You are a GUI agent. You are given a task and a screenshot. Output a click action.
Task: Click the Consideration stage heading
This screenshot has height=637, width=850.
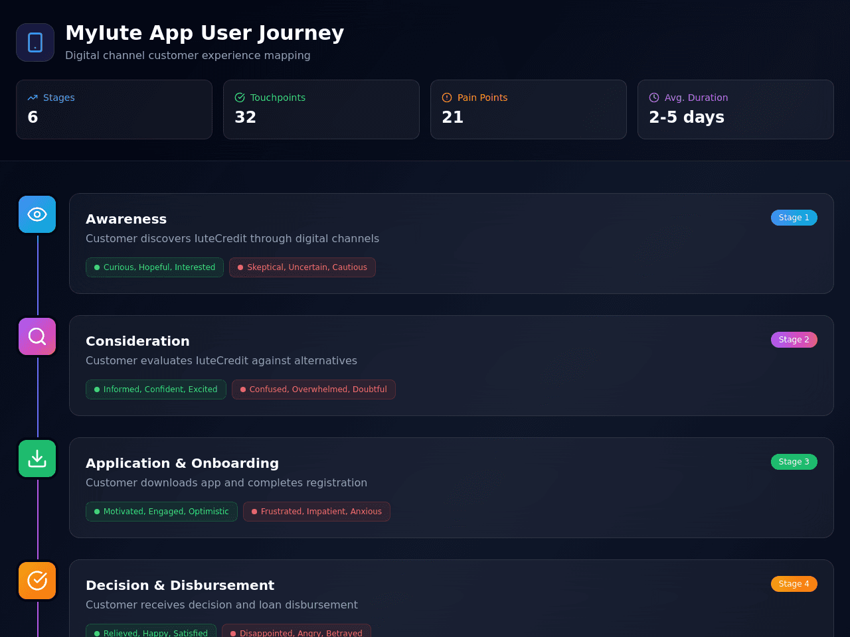click(137, 341)
